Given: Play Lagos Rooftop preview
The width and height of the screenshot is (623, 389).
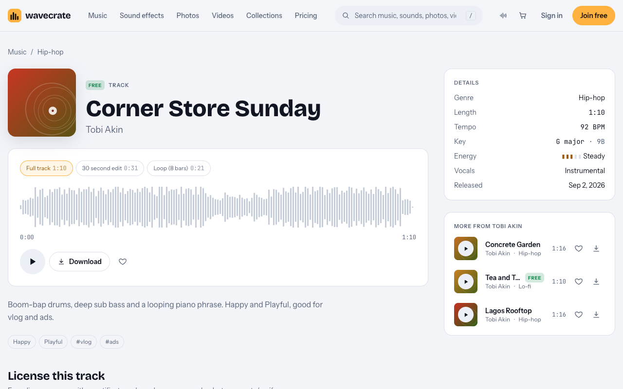Looking at the screenshot, I should coord(466,315).
